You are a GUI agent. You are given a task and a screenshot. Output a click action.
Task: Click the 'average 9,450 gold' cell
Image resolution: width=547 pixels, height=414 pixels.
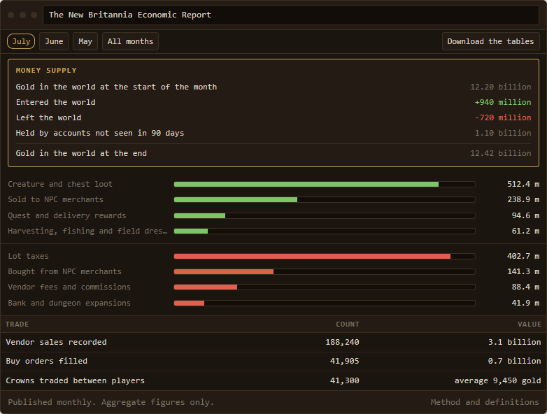[x=498, y=380]
